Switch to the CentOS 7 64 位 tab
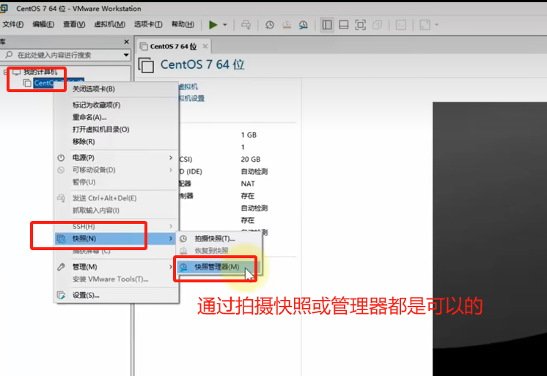The height and width of the screenshot is (376, 547). click(x=173, y=46)
